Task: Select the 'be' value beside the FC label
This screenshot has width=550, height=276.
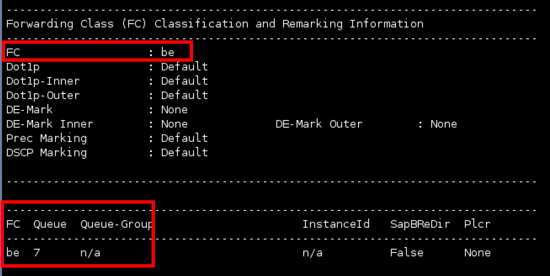Action: coord(167,52)
